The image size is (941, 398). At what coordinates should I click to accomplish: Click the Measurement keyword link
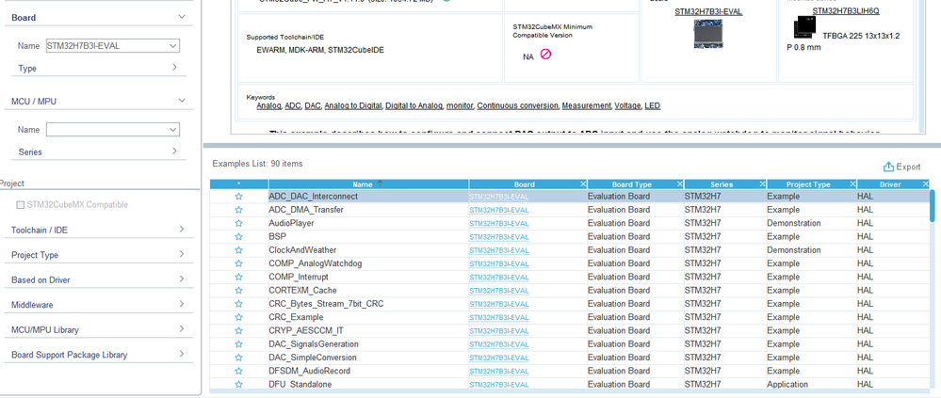pos(587,106)
